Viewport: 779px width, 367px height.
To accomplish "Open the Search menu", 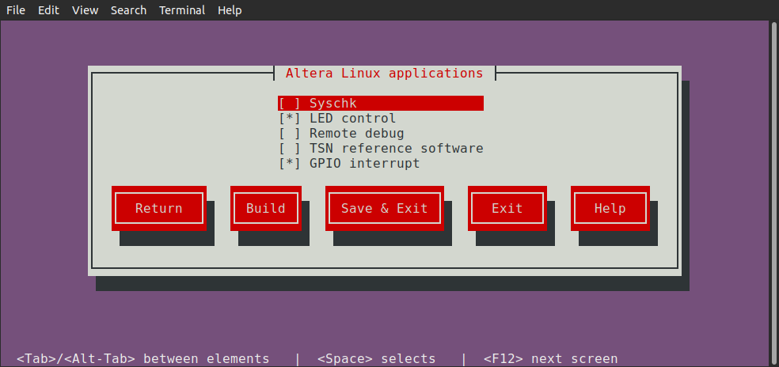I will [128, 10].
